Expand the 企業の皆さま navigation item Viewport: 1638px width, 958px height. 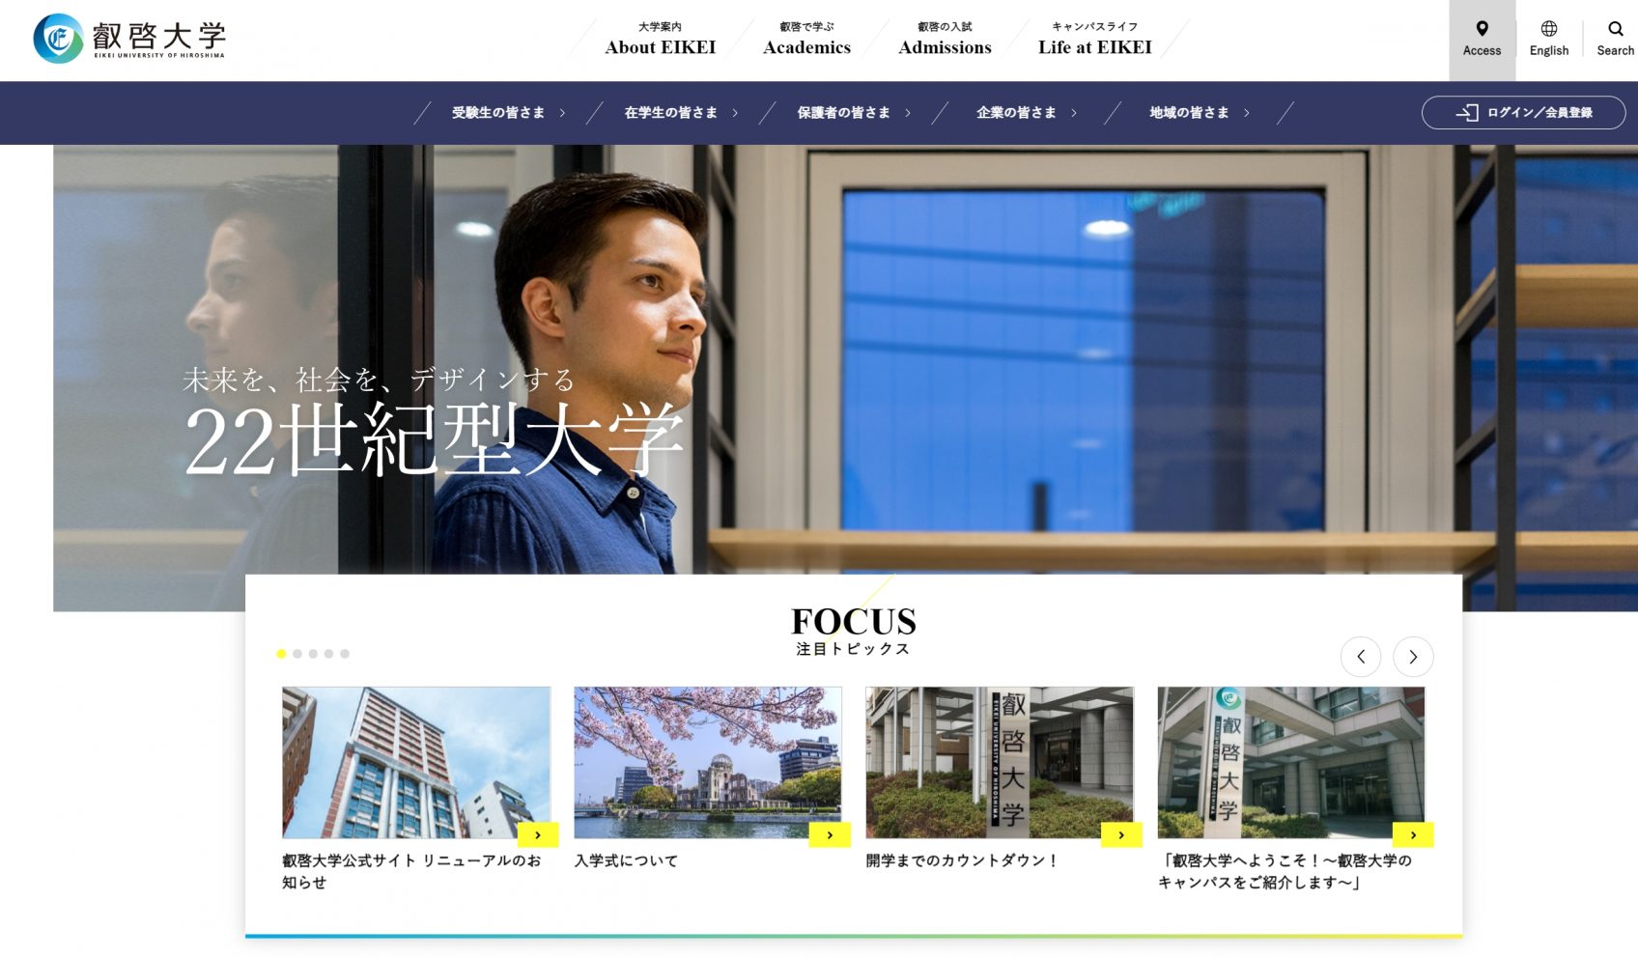point(1027,113)
